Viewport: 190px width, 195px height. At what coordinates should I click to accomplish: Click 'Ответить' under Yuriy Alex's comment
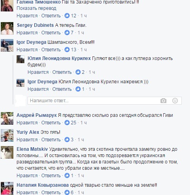click(x=51, y=140)
